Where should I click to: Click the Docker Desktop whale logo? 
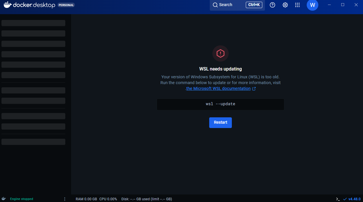pos(8,5)
